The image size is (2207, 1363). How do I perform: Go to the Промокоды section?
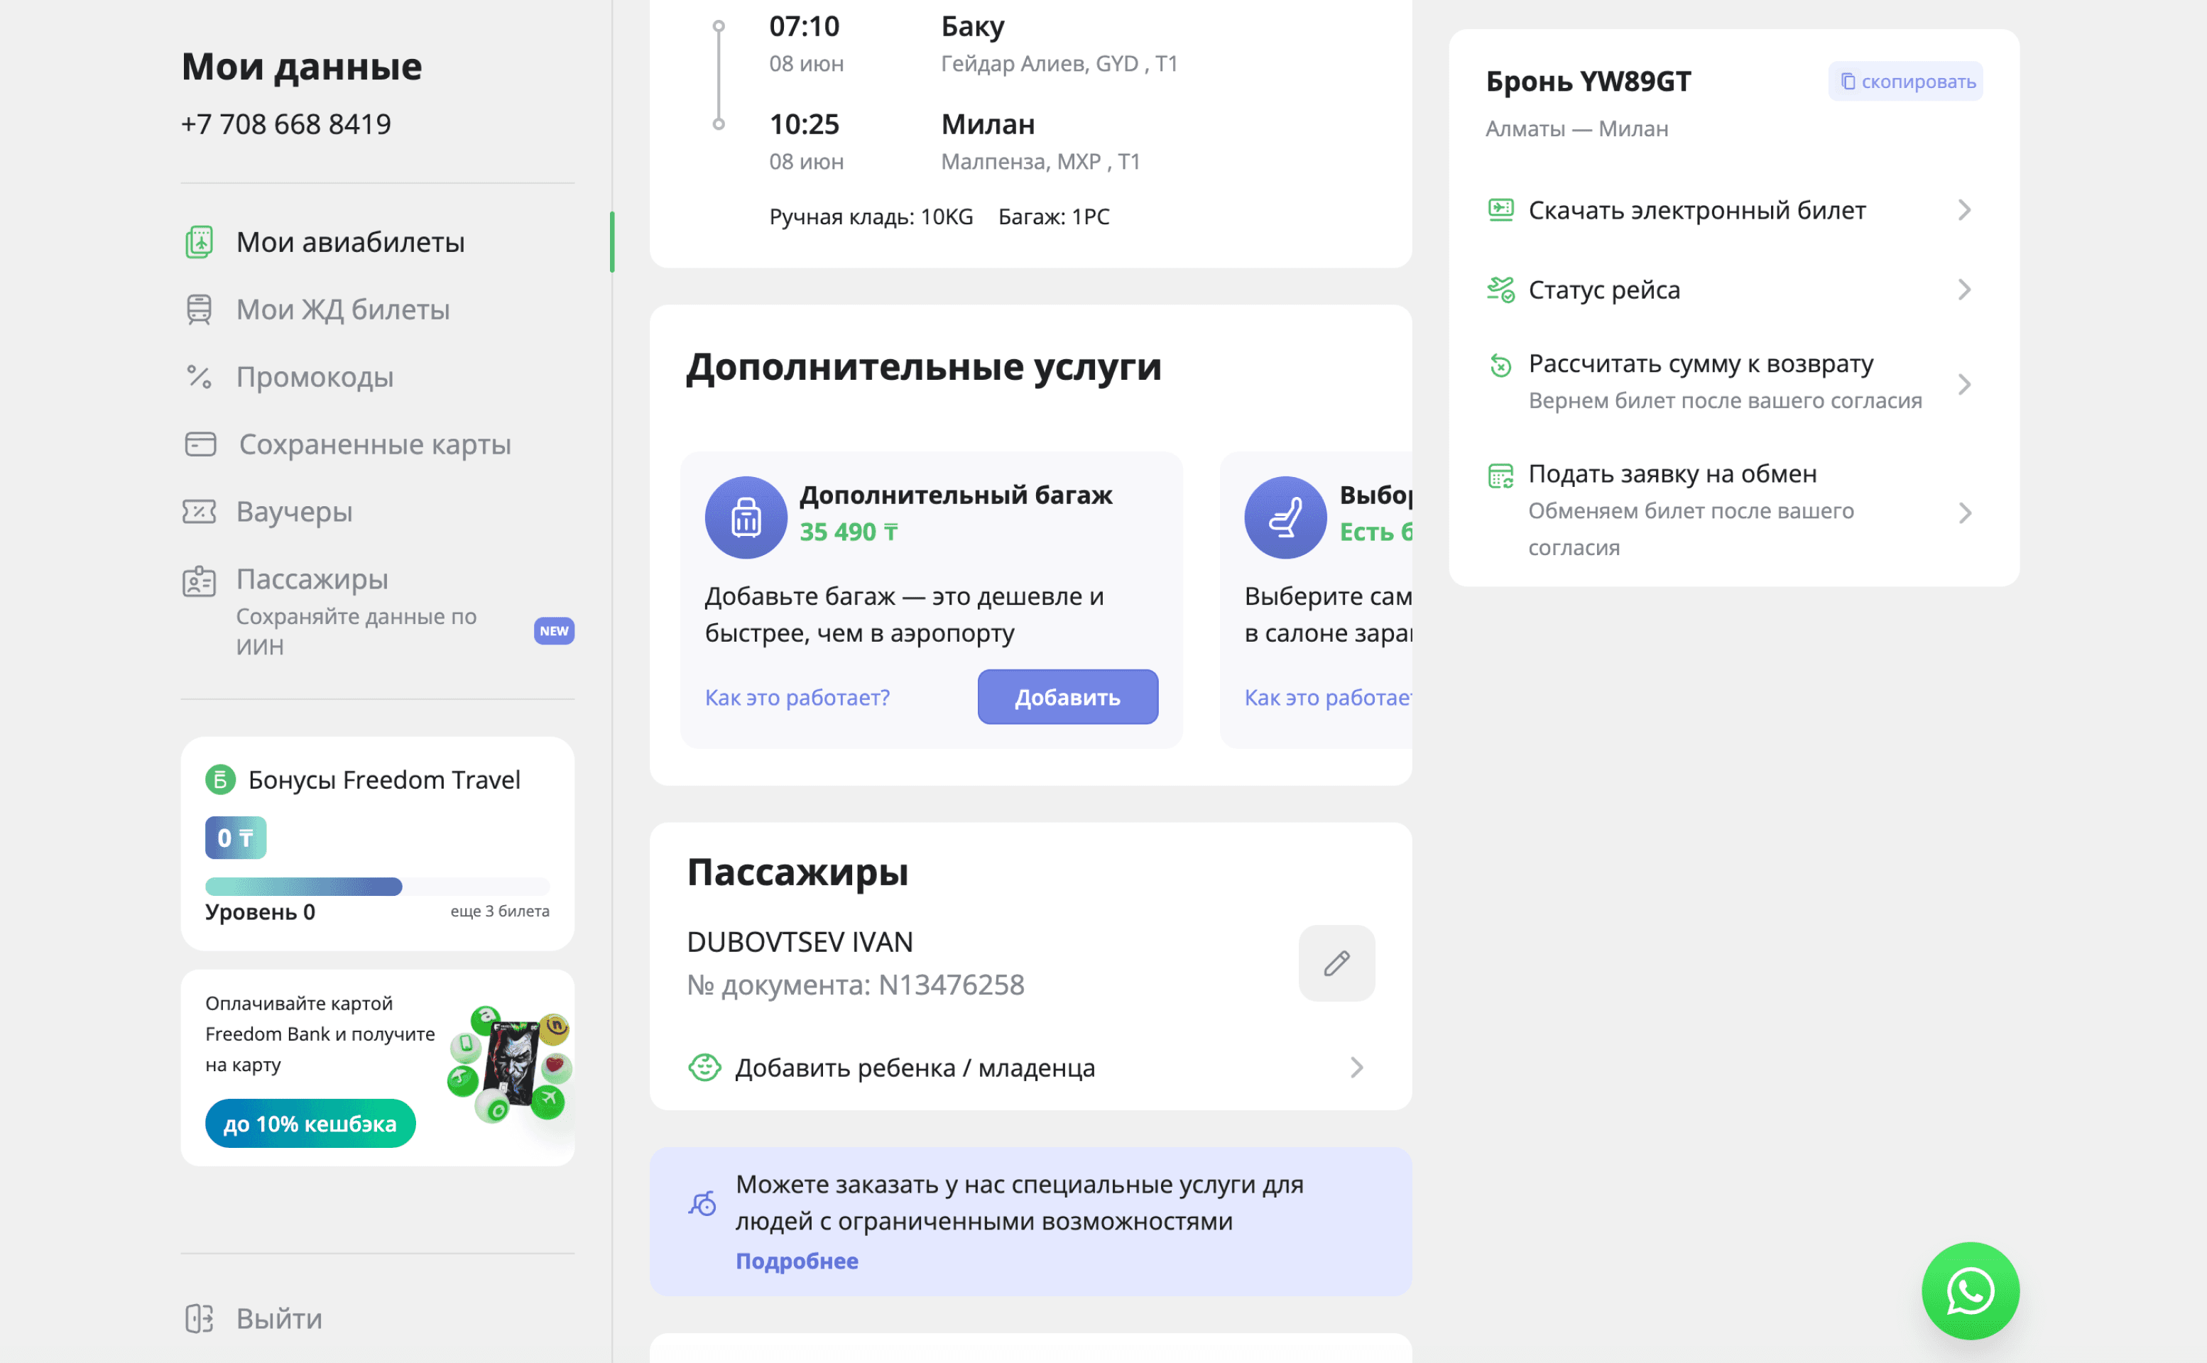click(x=315, y=377)
